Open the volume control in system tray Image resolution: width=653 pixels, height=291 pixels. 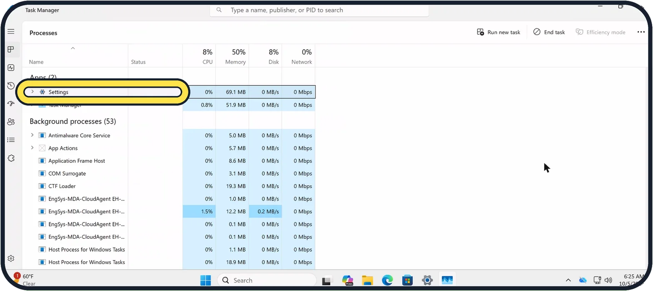tap(608, 280)
